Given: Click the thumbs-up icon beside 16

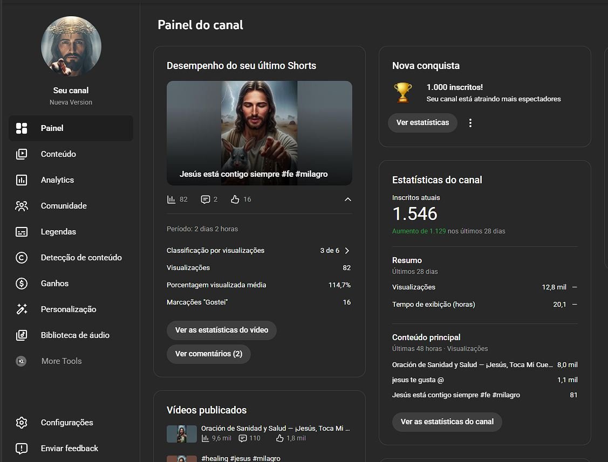Looking at the screenshot, I should pyautogui.click(x=235, y=199).
